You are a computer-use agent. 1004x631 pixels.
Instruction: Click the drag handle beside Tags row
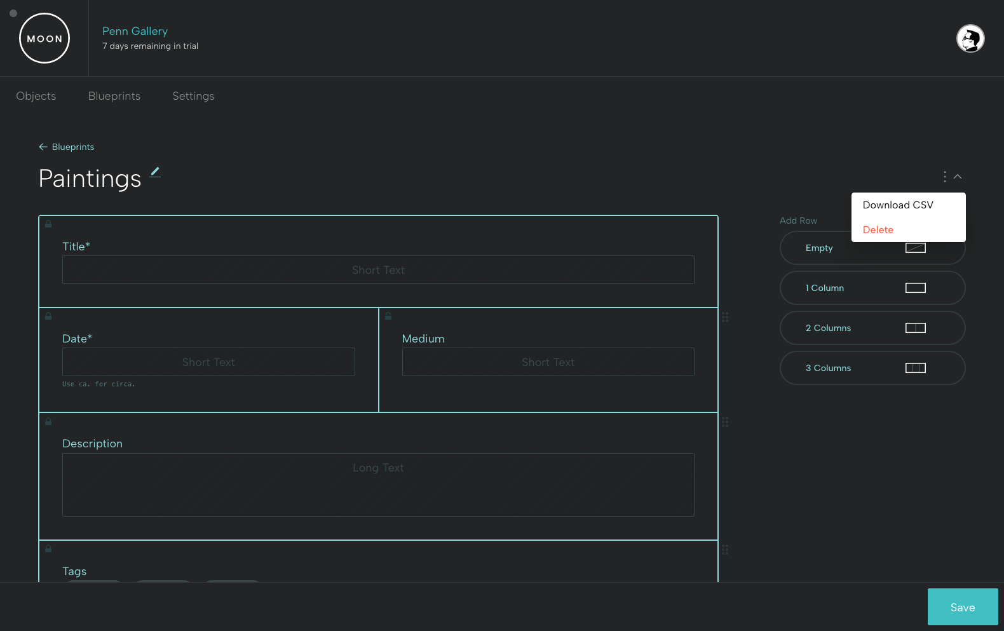pyautogui.click(x=725, y=550)
